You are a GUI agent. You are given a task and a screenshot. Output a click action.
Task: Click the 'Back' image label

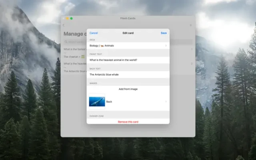click(109, 102)
